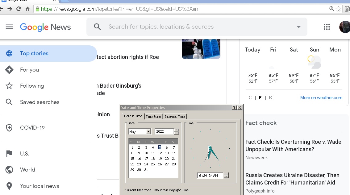The height and width of the screenshot is (195, 350).
Task: Click the Newsweek source label
Action: (x=256, y=158)
